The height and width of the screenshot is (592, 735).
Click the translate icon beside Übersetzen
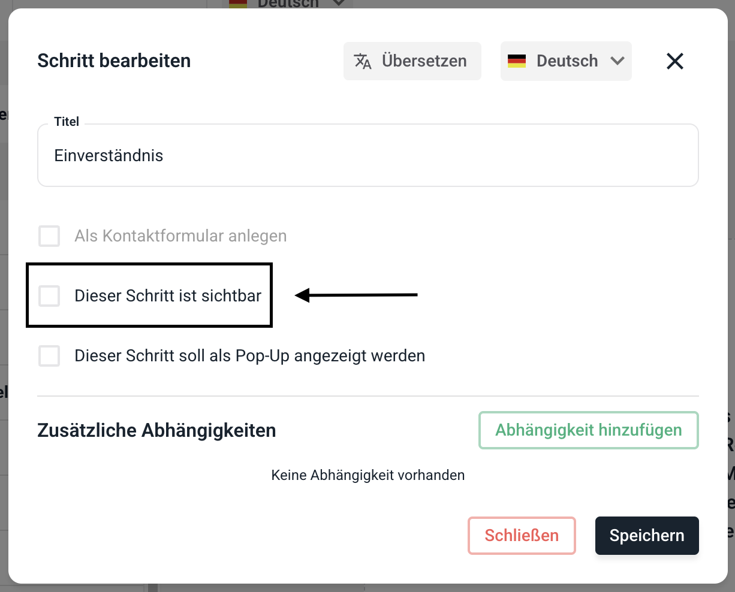(363, 61)
